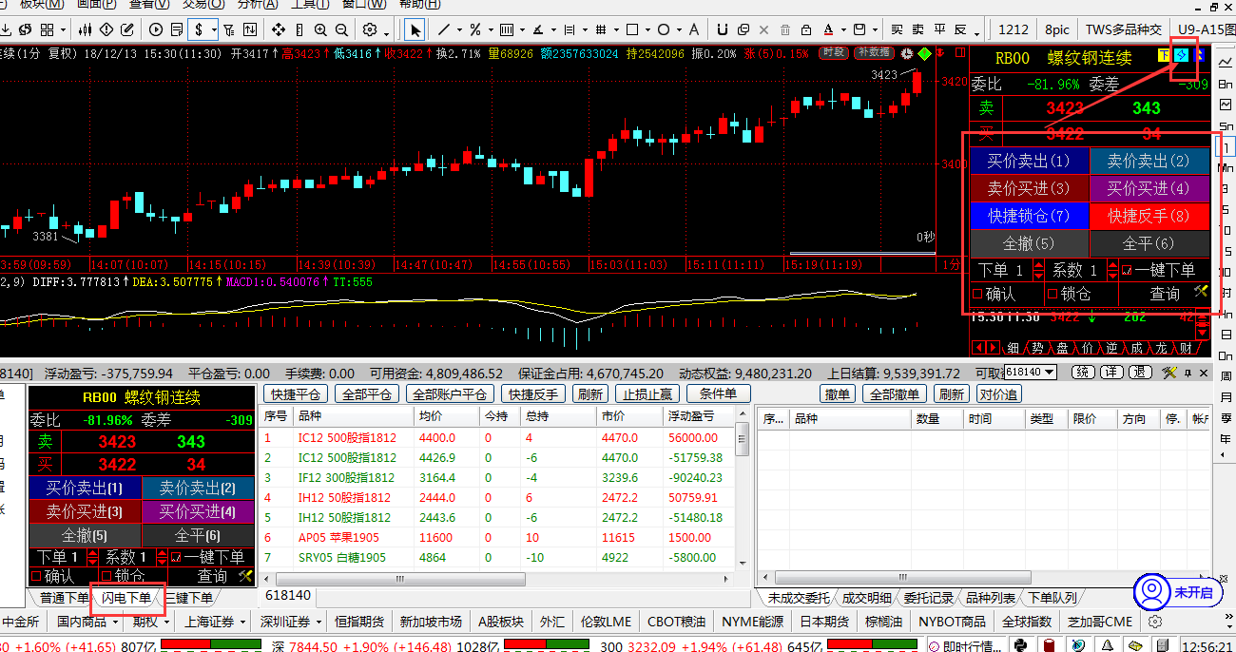
Task: Open the 成交明细 tab
Action: click(866, 598)
